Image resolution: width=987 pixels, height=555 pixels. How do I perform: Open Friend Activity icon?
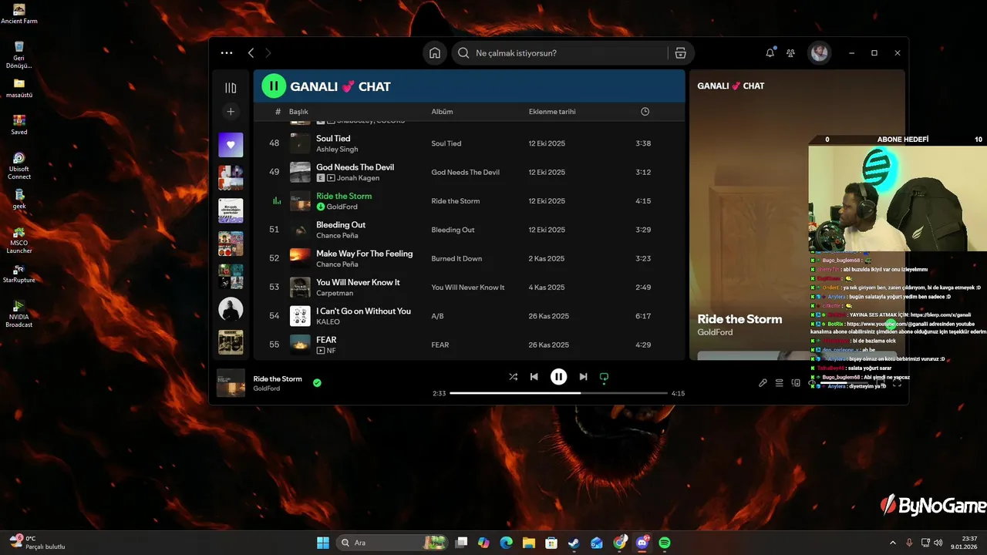point(790,53)
